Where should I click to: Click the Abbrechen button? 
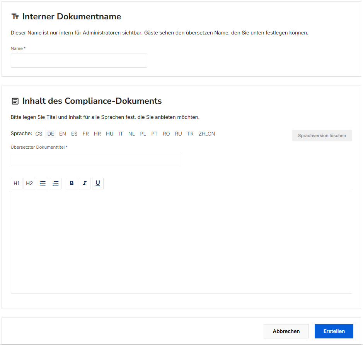click(286, 331)
